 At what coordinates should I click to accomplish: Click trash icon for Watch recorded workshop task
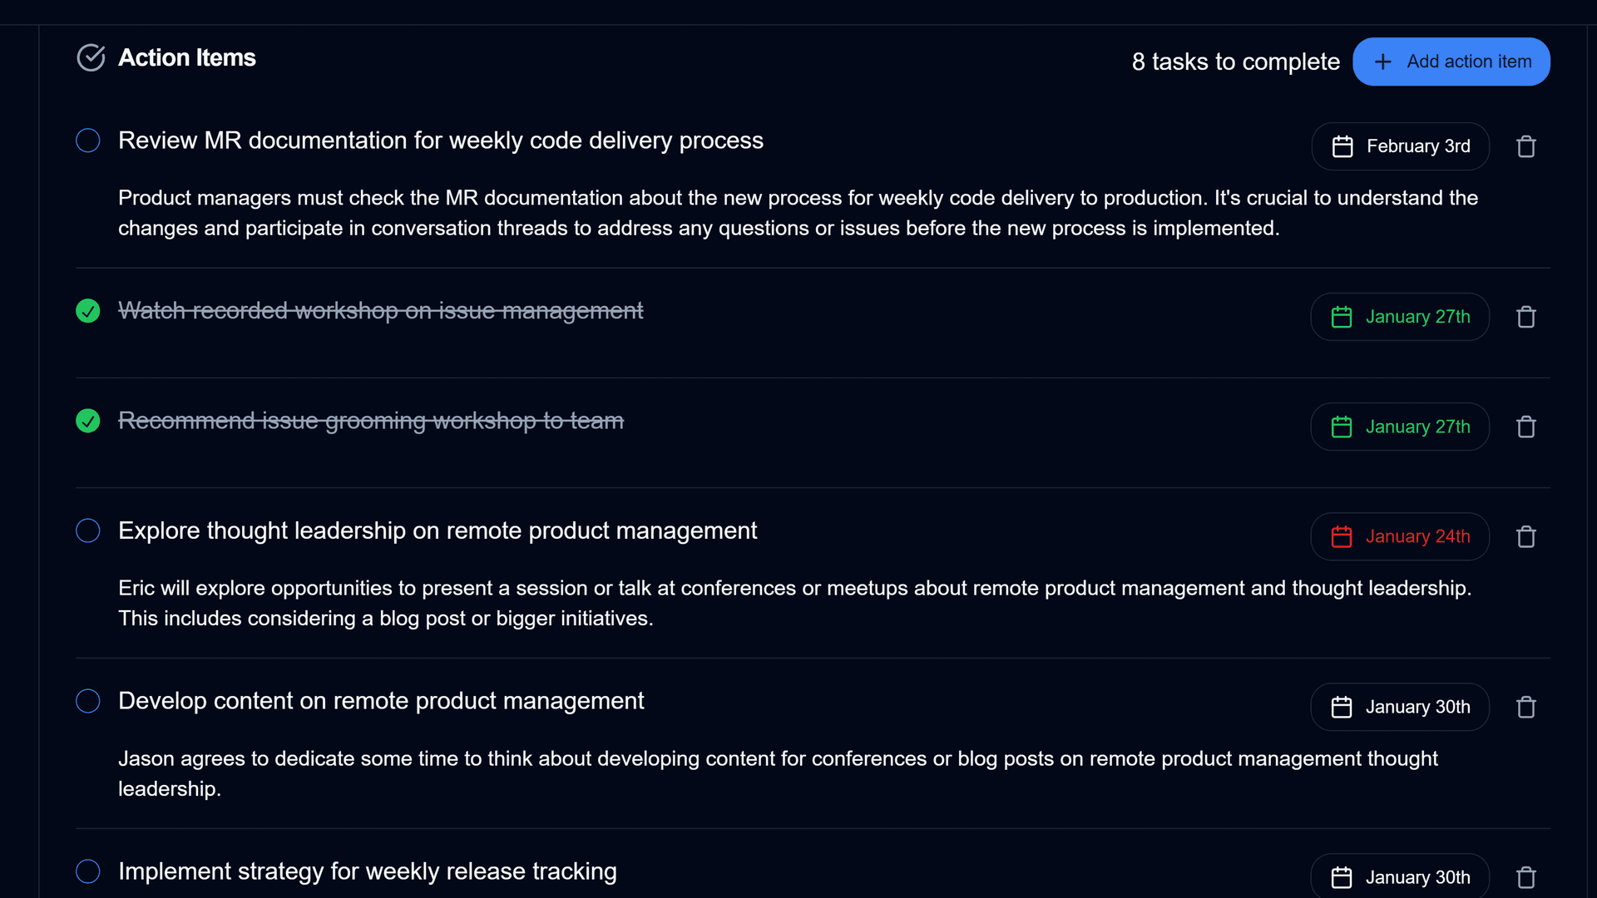[1525, 317]
